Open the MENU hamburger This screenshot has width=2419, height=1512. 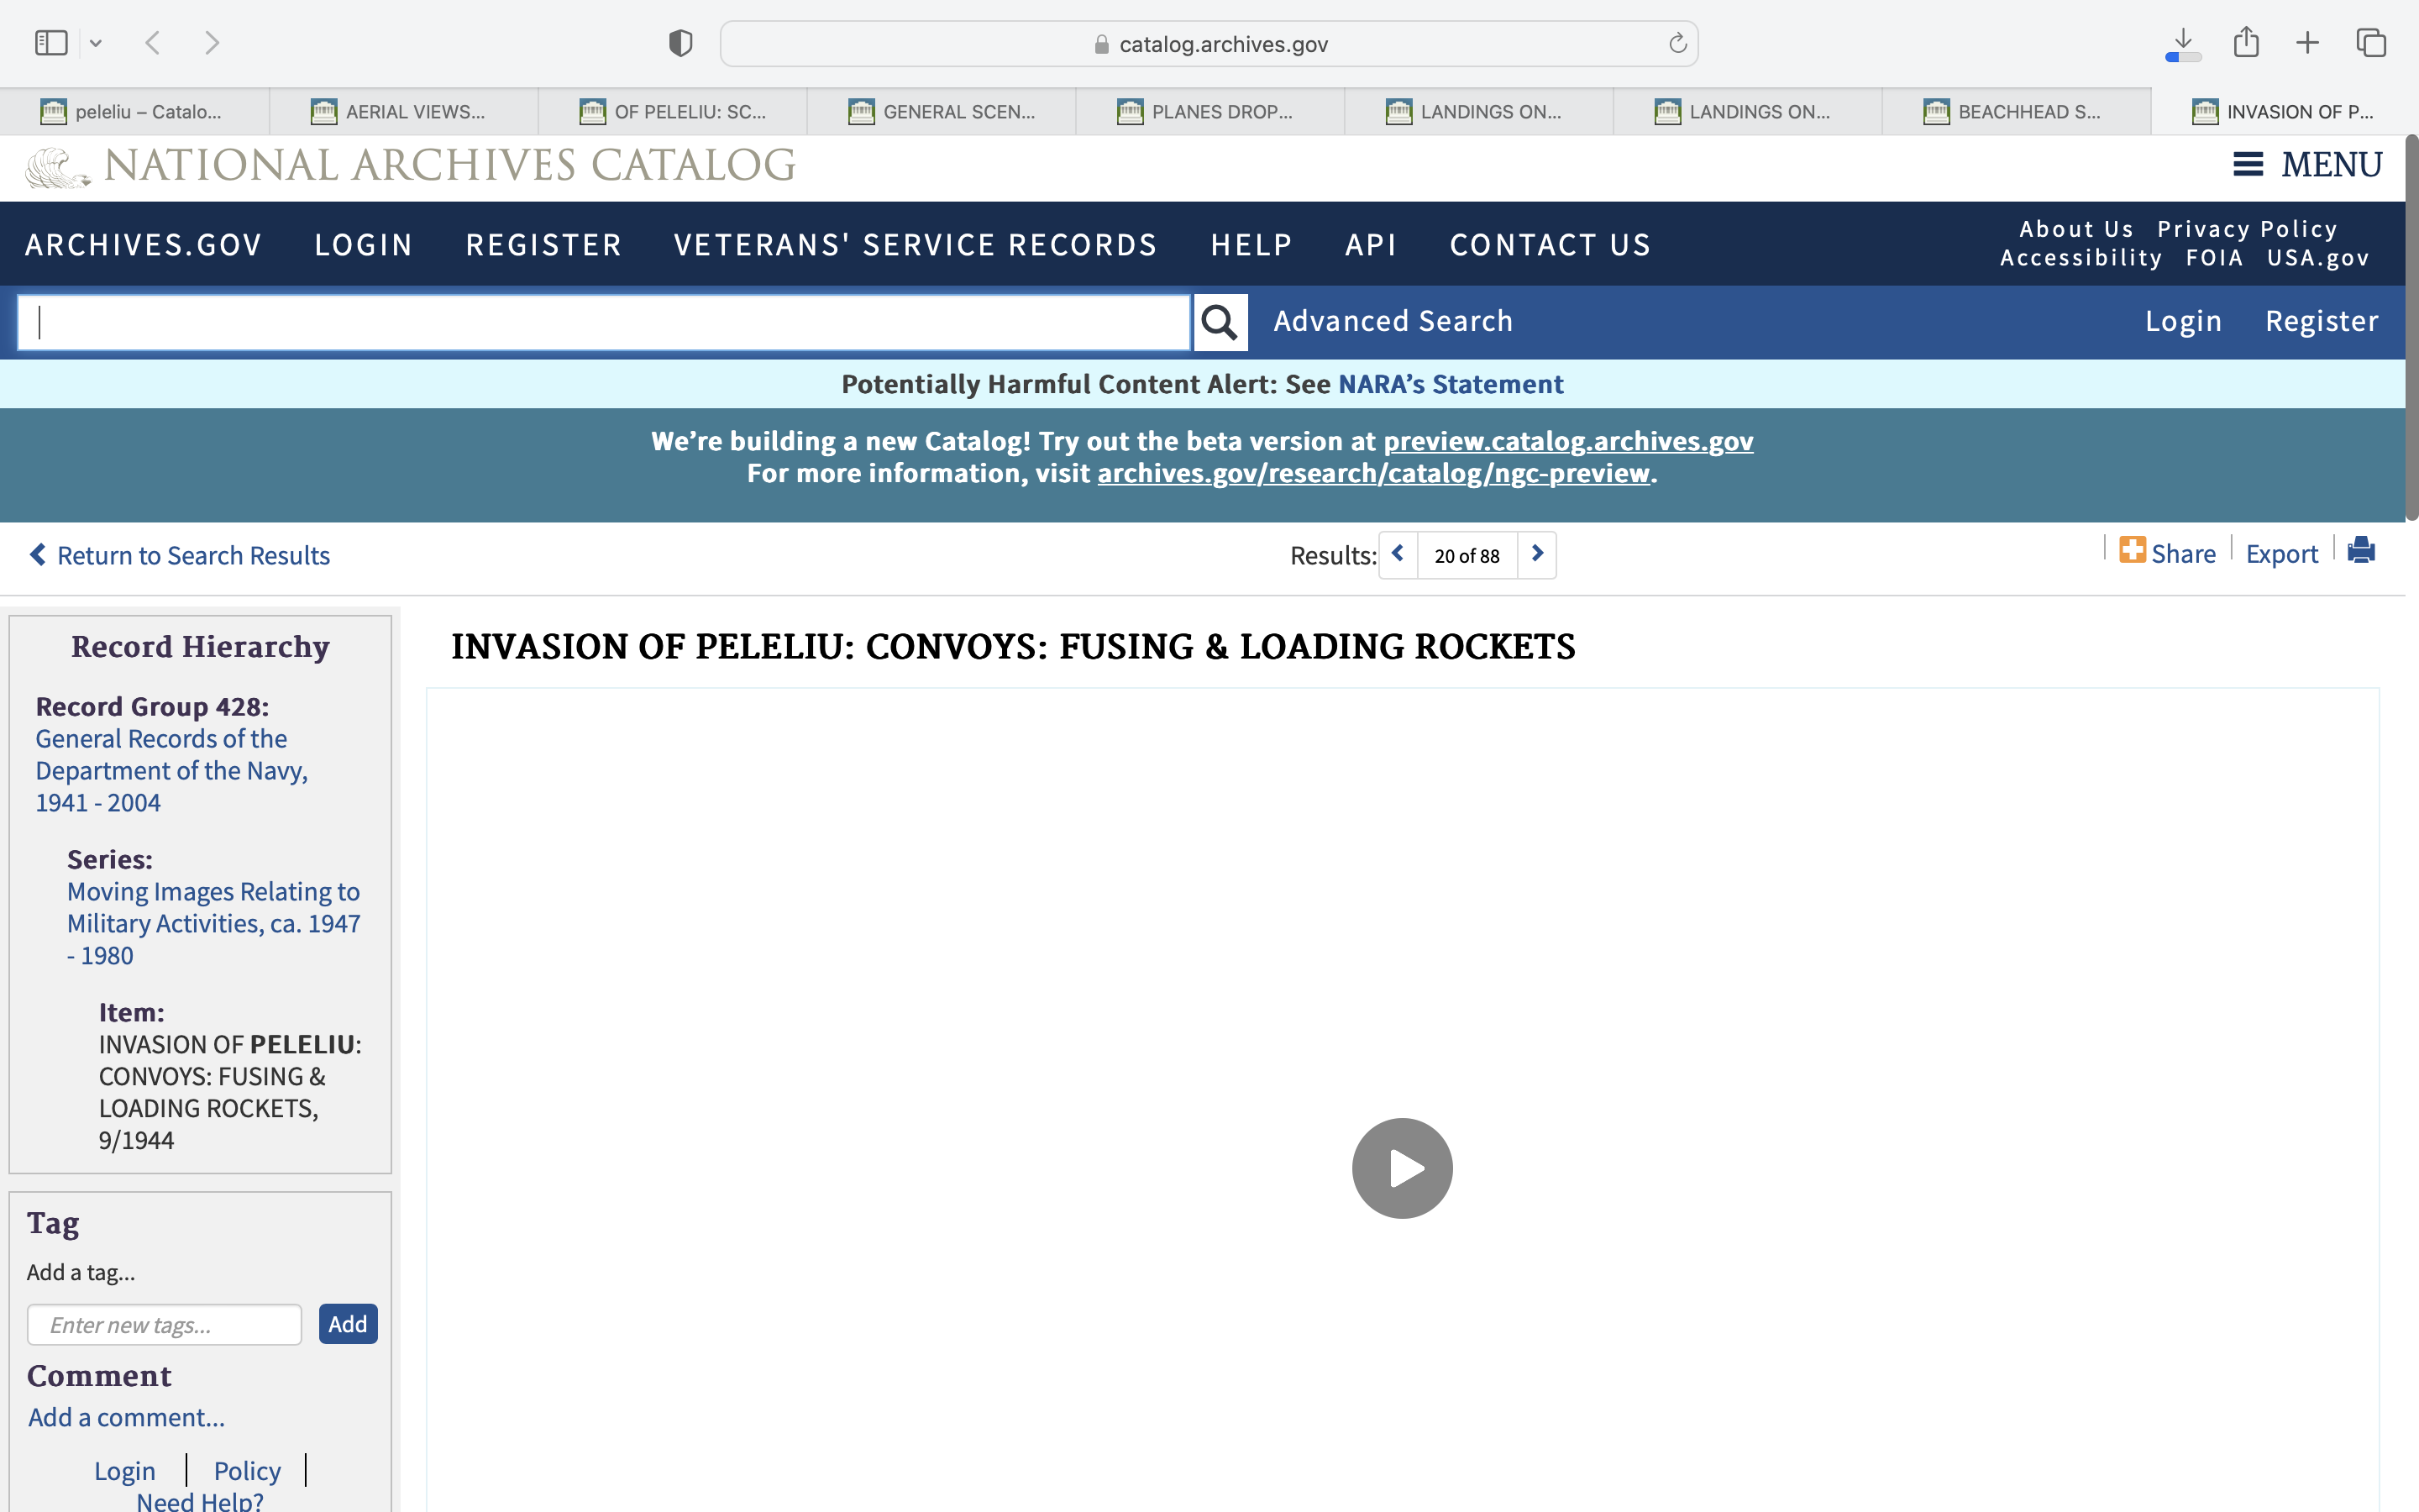tap(2308, 164)
